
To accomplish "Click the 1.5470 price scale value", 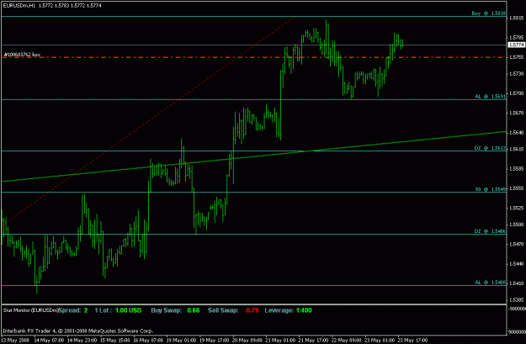I will [x=517, y=244].
